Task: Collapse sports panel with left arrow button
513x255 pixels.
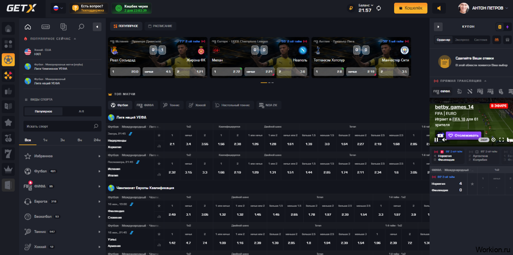Action: pos(97,27)
